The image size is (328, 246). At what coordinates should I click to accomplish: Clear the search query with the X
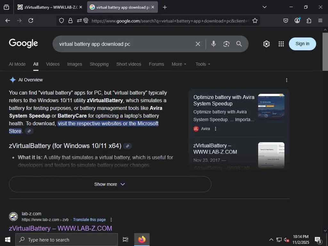coord(198,44)
